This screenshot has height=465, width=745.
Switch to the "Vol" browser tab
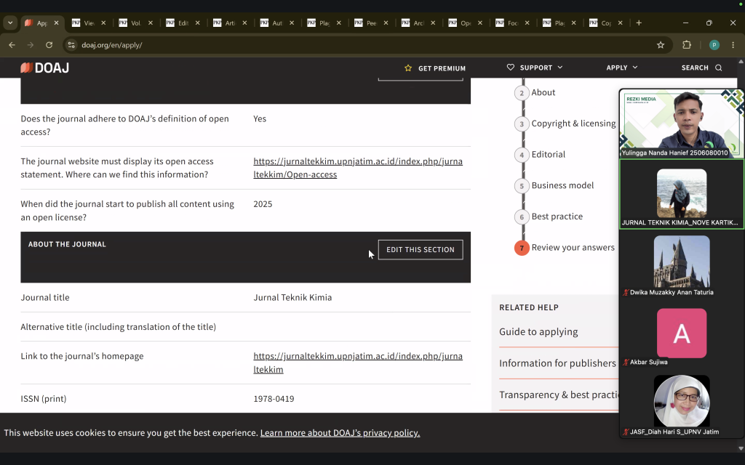coord(136,23)
